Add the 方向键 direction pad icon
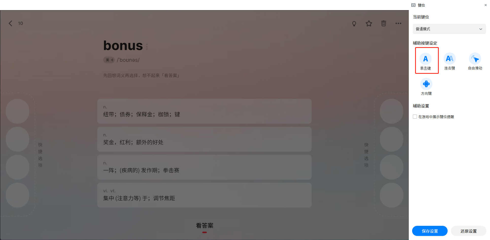Viewport: 490px width, 240px height. click(x=426, y=84)
